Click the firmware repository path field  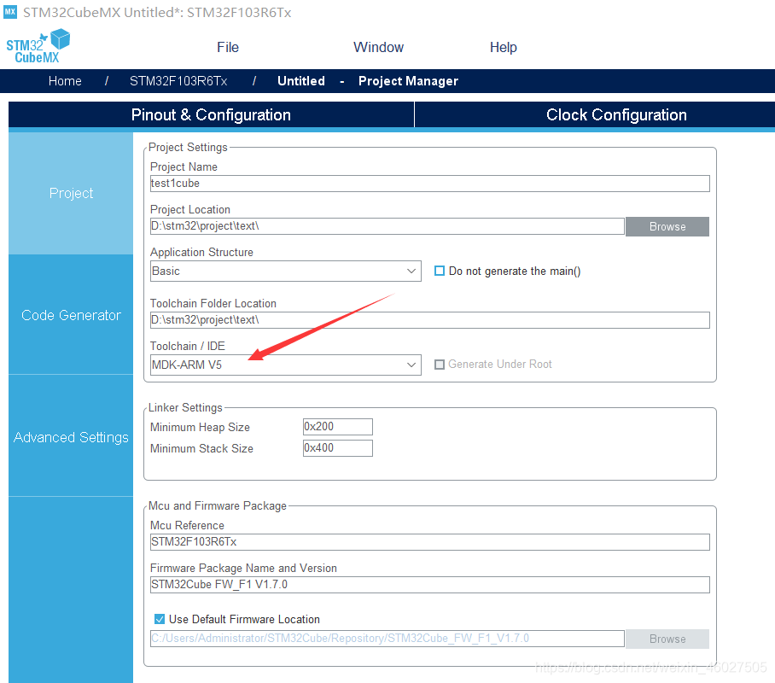(x=387, y=639)
